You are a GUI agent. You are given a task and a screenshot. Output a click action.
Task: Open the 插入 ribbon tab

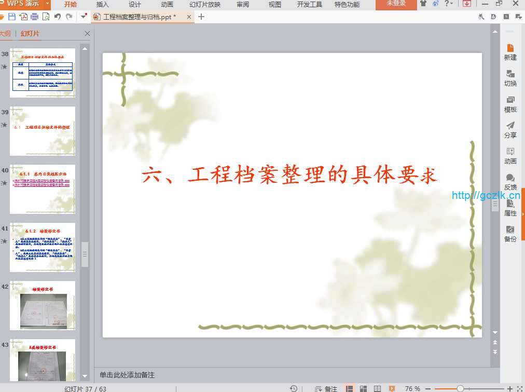tap(103, 5)
